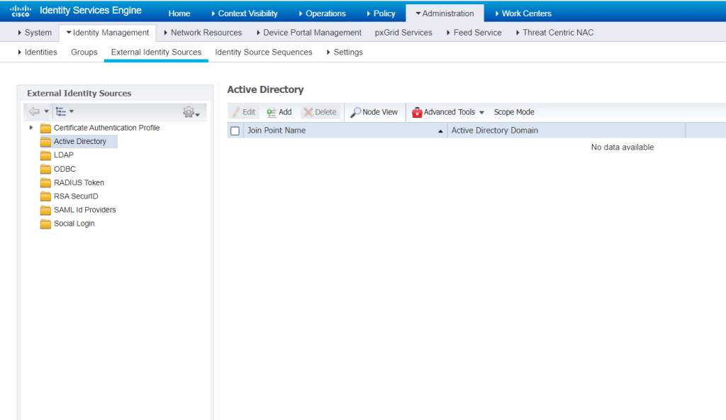Click the tree view icon in sources panel
Image resolution: width=726 pixels, height=420 pixels.
pyautogui.click(x=61, y=111)
